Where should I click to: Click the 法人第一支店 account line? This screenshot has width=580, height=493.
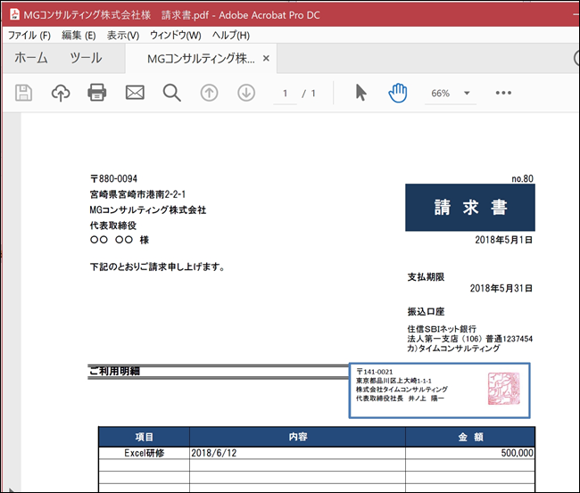(x=469, y=339)
